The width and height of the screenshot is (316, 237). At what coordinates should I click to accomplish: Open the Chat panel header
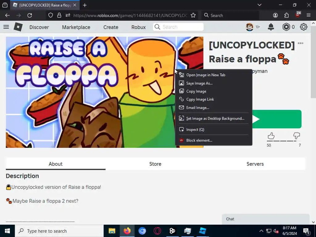coord(266,219)
